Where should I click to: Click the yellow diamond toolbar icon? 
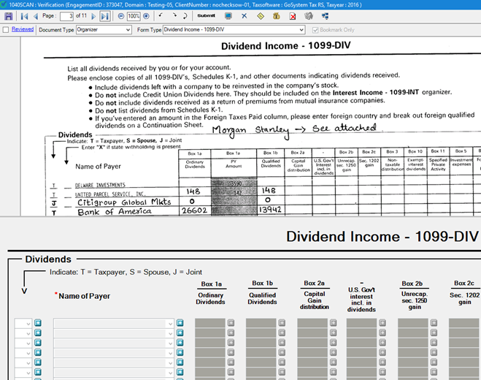(x=260, y=15)
